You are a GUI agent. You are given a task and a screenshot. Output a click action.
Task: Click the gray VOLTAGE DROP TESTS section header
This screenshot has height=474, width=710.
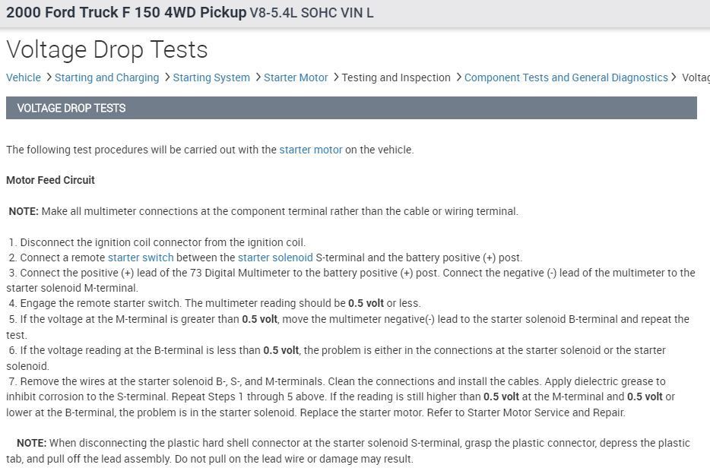351,108
